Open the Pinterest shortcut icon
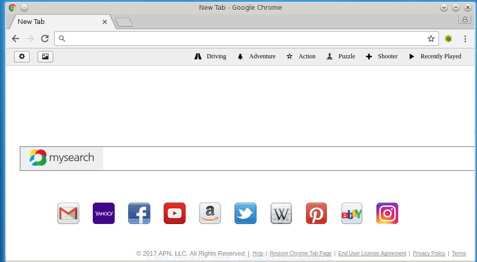Image resolution: width=477 pixels, height=262 pixels. point(316,214)
